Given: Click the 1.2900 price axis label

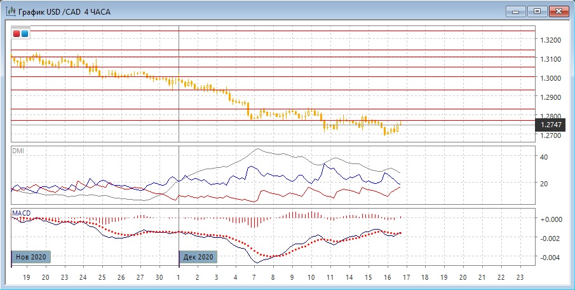Looking at the screenshot, I should 550,97.
